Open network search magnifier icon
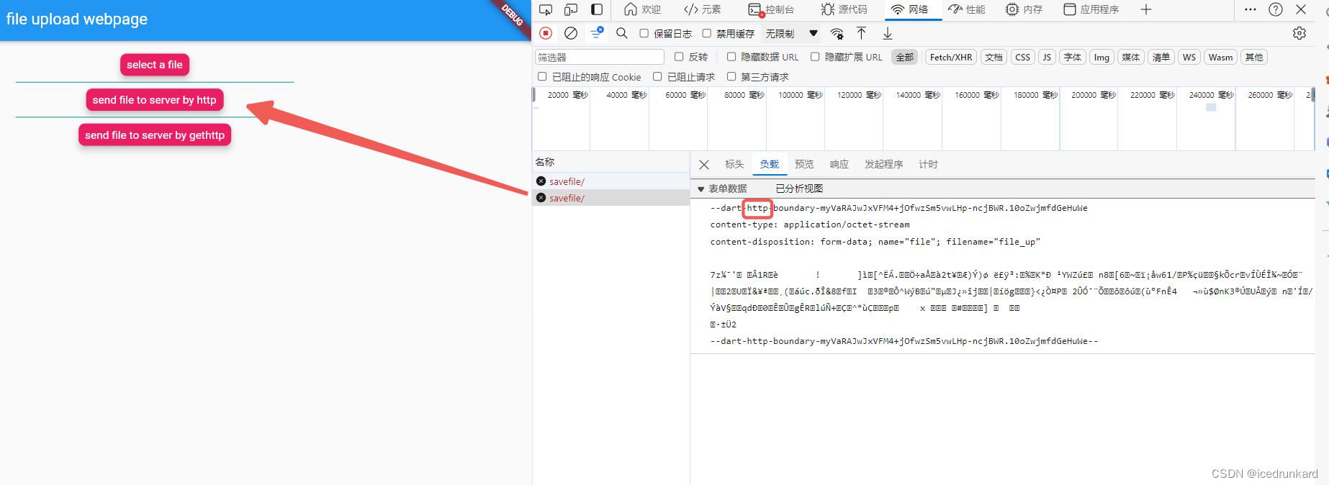1329x485 pixels. coord(622,33)
